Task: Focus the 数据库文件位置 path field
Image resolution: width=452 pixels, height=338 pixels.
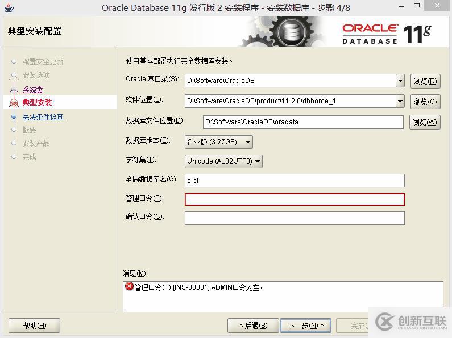Action: 303,122
